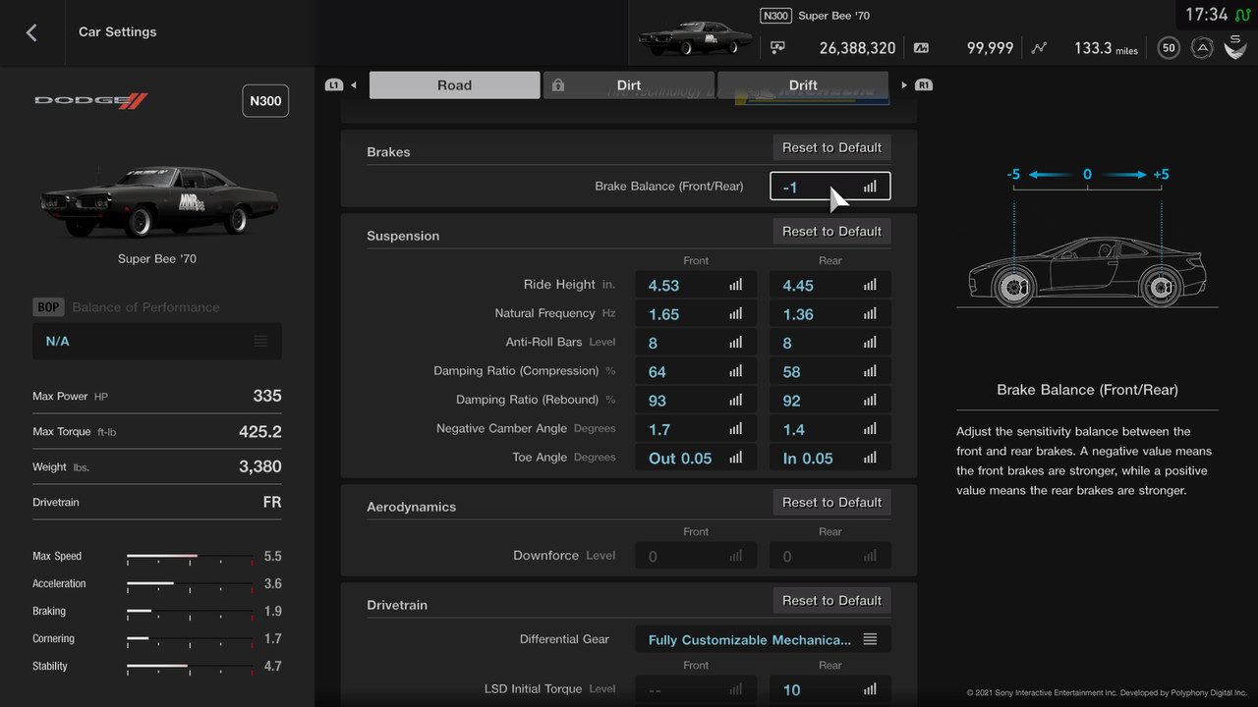This screenshot has width=1258, height=707.
Task: Click the distance graph icon beside 133.3 miles
Action: pyautogui.click(x=1040, y=47)
